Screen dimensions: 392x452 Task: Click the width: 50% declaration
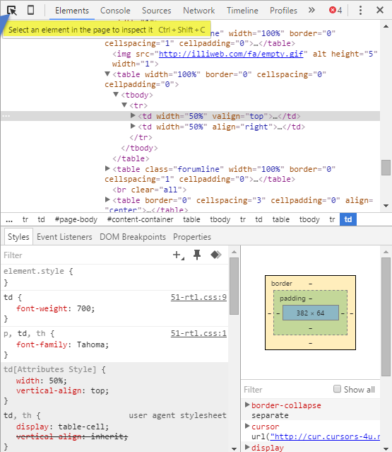pyautogui.click(x=42, y=381)
